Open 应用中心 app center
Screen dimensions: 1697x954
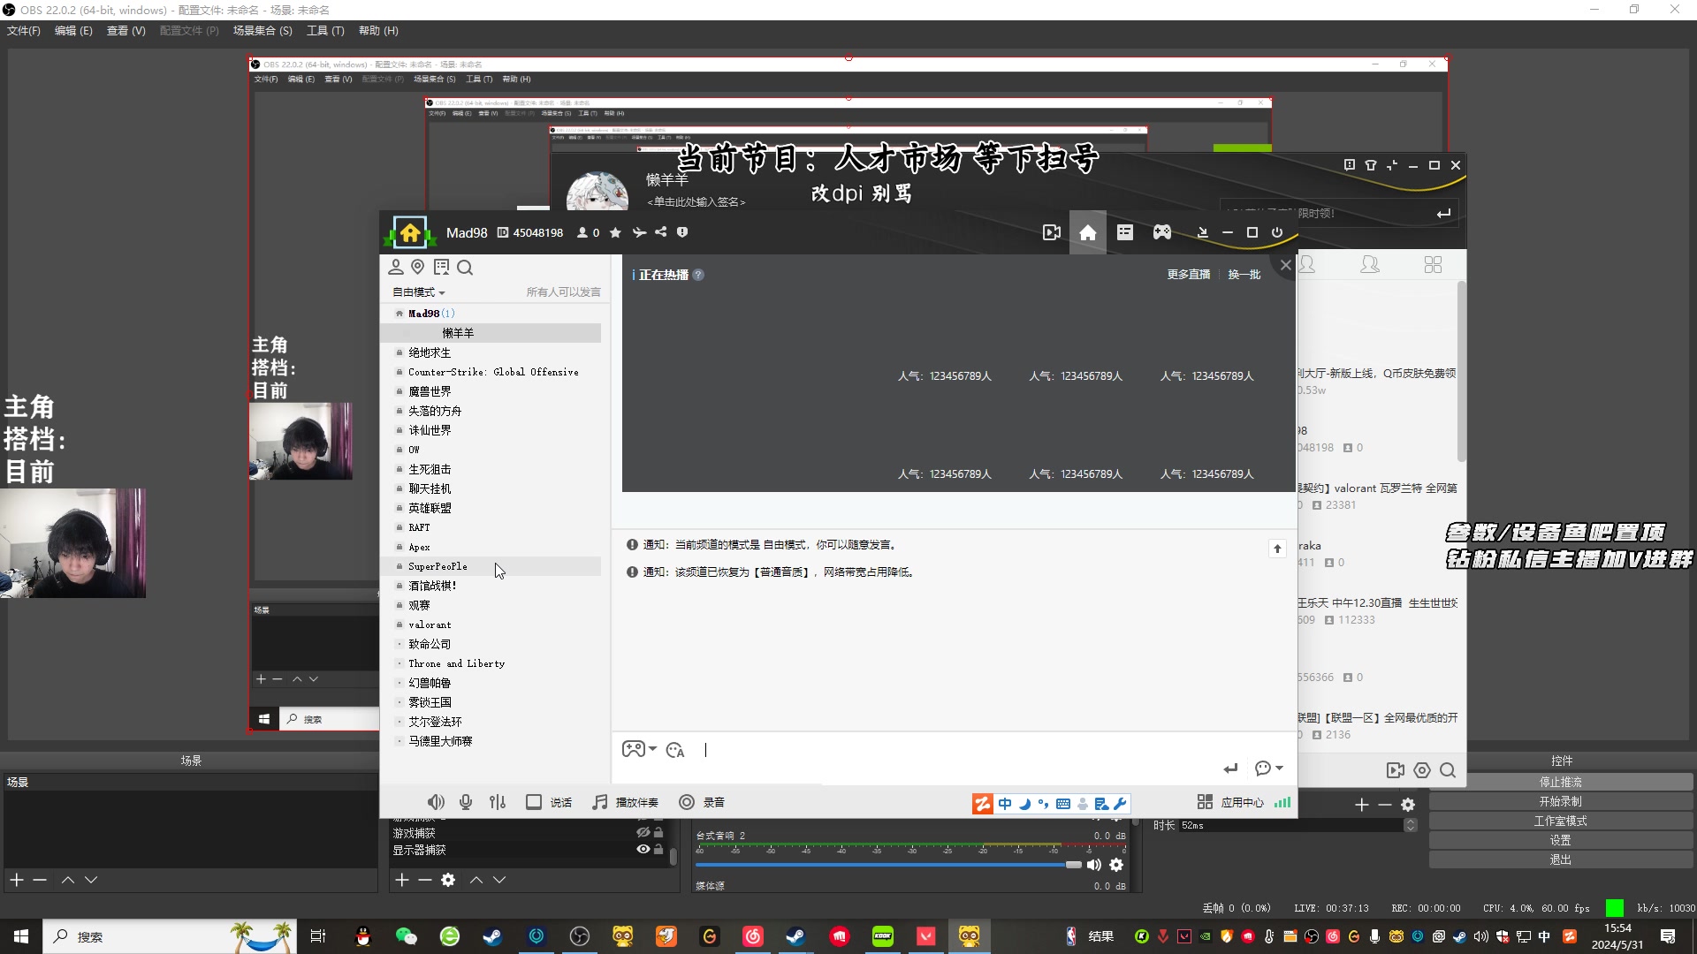1230,802
